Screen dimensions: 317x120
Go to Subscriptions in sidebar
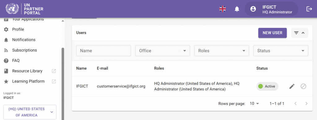[24, 50]
